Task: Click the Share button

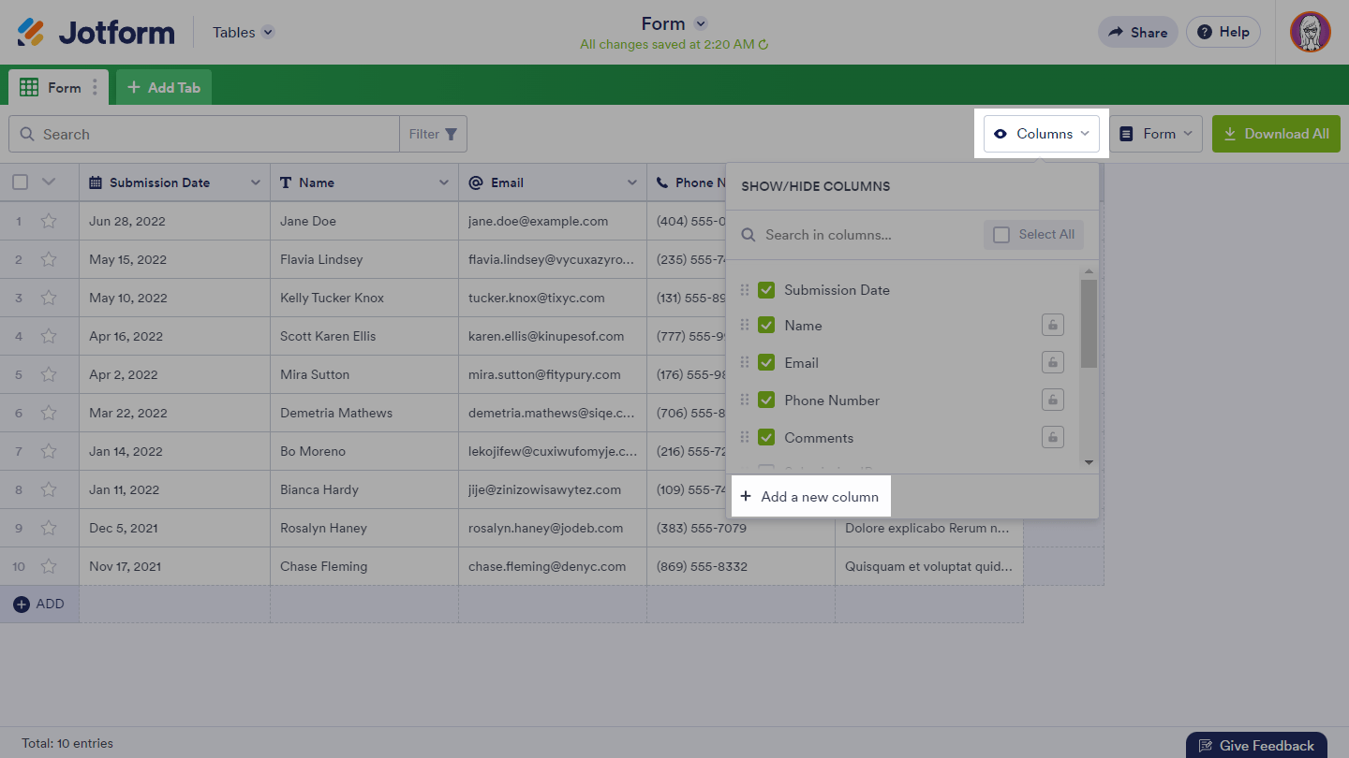Action: click(1137, 33)
